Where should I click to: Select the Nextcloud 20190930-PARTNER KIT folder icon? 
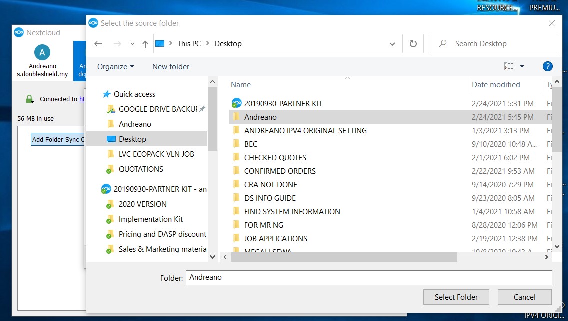click(x=236, y=104)
